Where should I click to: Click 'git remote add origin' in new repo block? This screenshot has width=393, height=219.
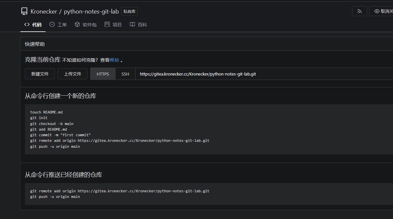(120, 141)
